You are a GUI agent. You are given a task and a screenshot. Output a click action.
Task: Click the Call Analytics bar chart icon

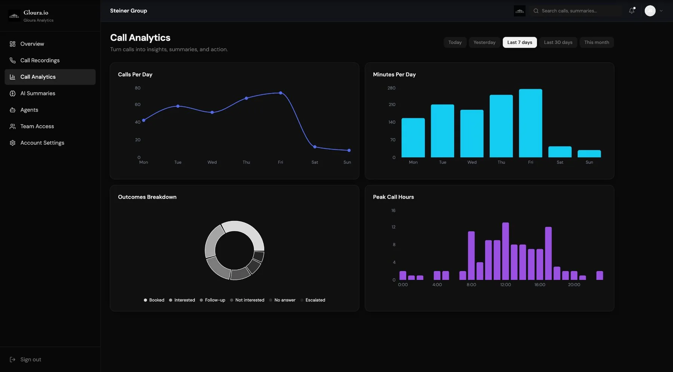pyautogui.click(x=12, y=77)
